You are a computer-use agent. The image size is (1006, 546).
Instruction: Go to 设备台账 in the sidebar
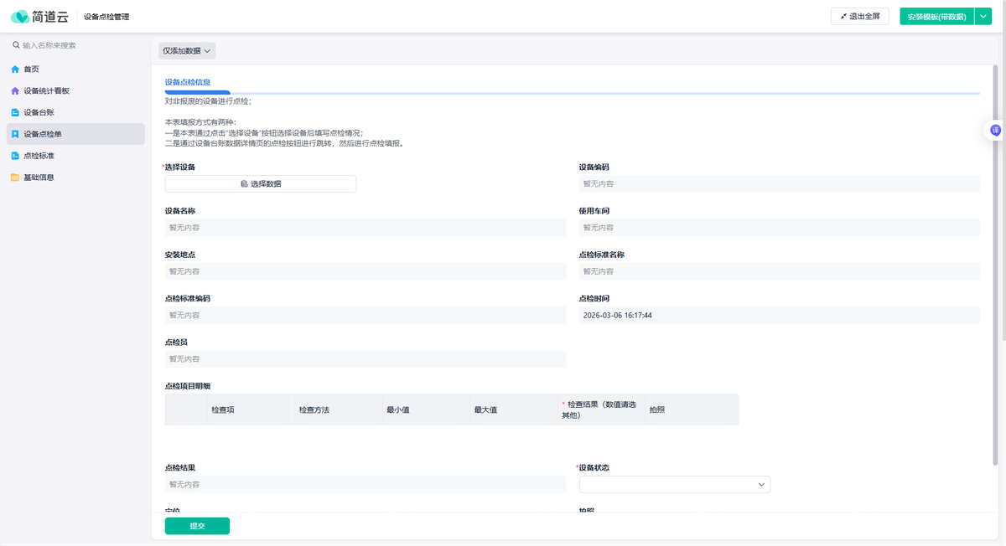pyautogui.click(x=75, y=112)
